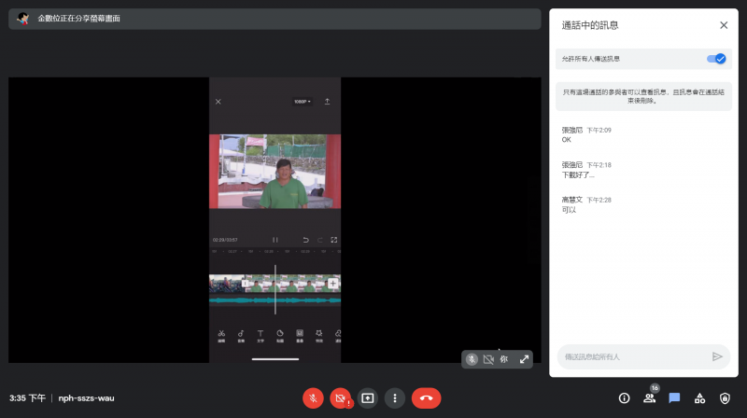Toggle 'allow everyone to send messages' switch
Image resolution: width=747 pixels, height=418 pixels.
(x=715, y=59)
